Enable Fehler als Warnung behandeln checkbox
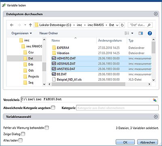This screenshot has height=146, width=162. (47, 128)
